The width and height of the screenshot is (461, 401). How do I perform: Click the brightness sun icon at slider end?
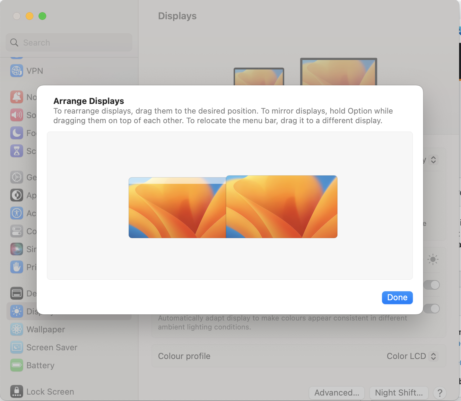(x=433, y=259)
